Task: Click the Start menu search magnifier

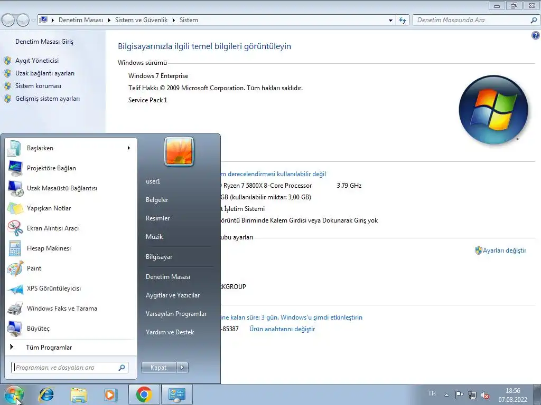Action: point(122,368)
